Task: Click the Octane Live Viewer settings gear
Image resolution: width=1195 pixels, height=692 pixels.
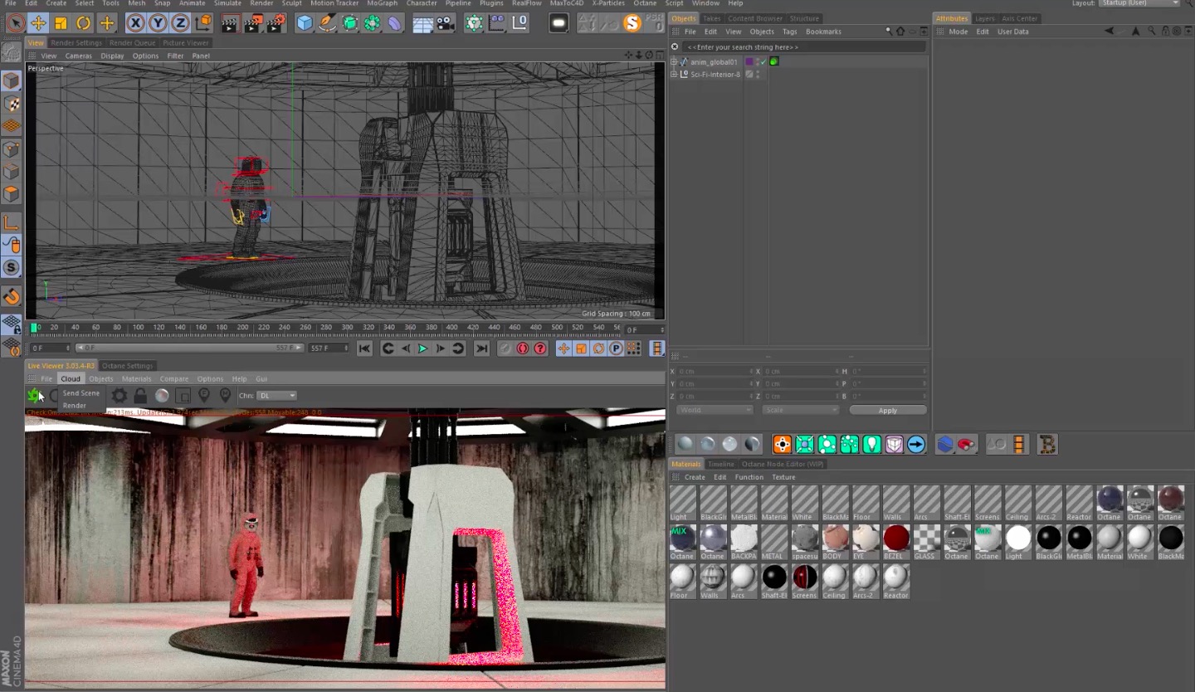Action: click(119, 396)
